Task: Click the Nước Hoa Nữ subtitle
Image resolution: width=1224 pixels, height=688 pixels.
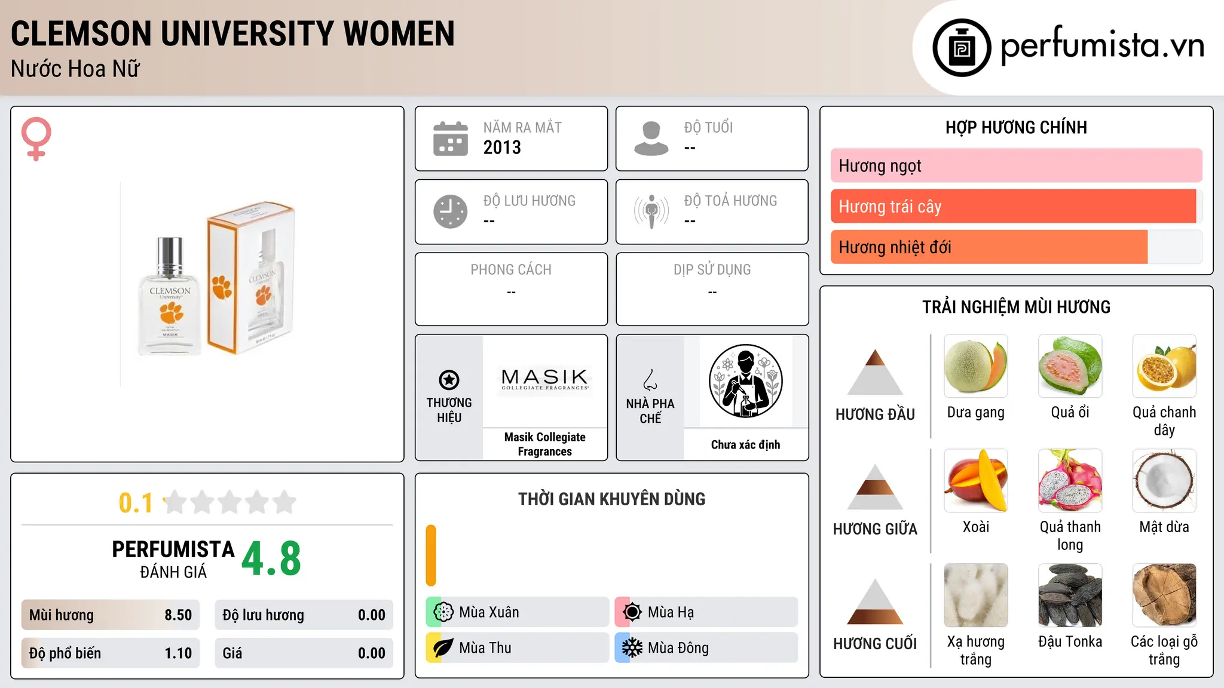Action: coord(75,69)
